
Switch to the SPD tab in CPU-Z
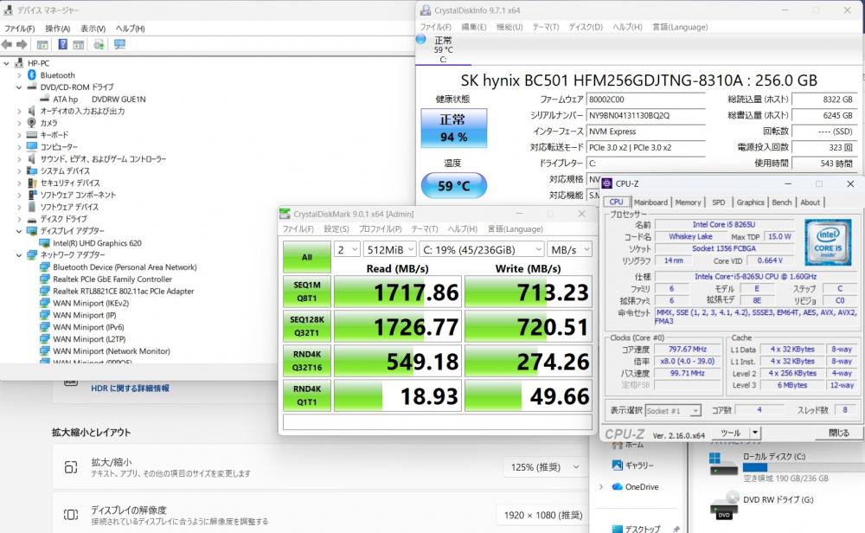coord(718,202)
